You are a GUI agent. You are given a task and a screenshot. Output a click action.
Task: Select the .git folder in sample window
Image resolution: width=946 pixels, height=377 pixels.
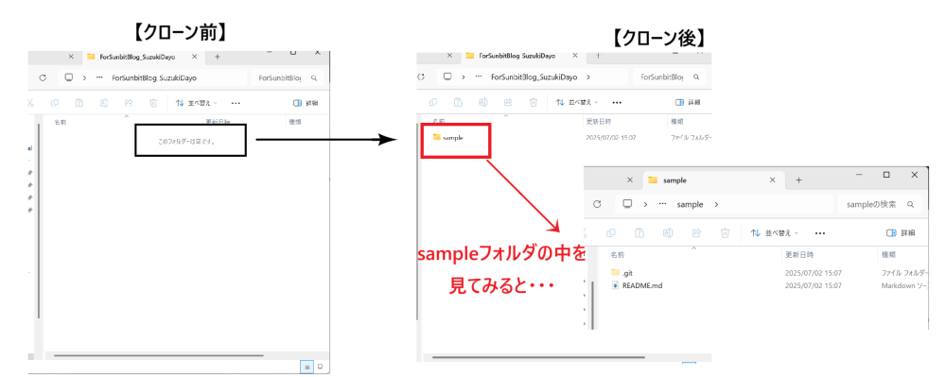[627, 273]
